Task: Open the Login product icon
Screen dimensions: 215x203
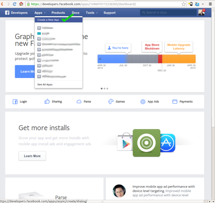Action: [x=15, y=102]
